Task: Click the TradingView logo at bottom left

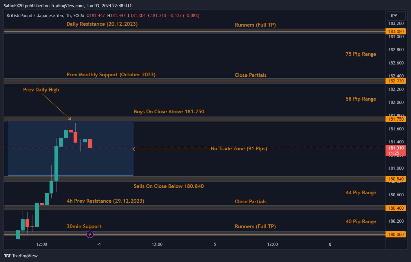Action: tap(21, 256)
